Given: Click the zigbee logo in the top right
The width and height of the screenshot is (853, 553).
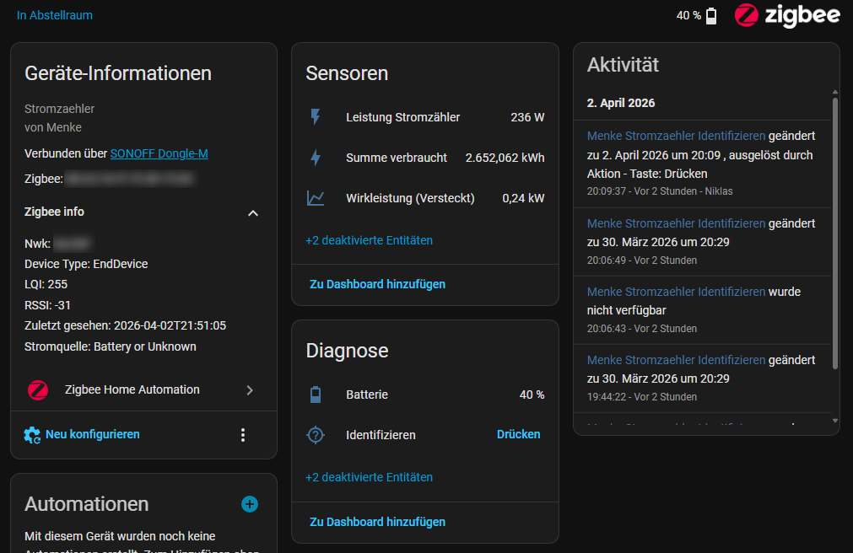Looking at the screenshot, I should [x=787, y=15].
